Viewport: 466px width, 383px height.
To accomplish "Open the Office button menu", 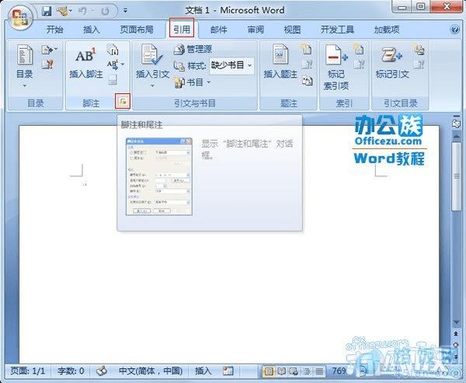I will coord(20,18).
